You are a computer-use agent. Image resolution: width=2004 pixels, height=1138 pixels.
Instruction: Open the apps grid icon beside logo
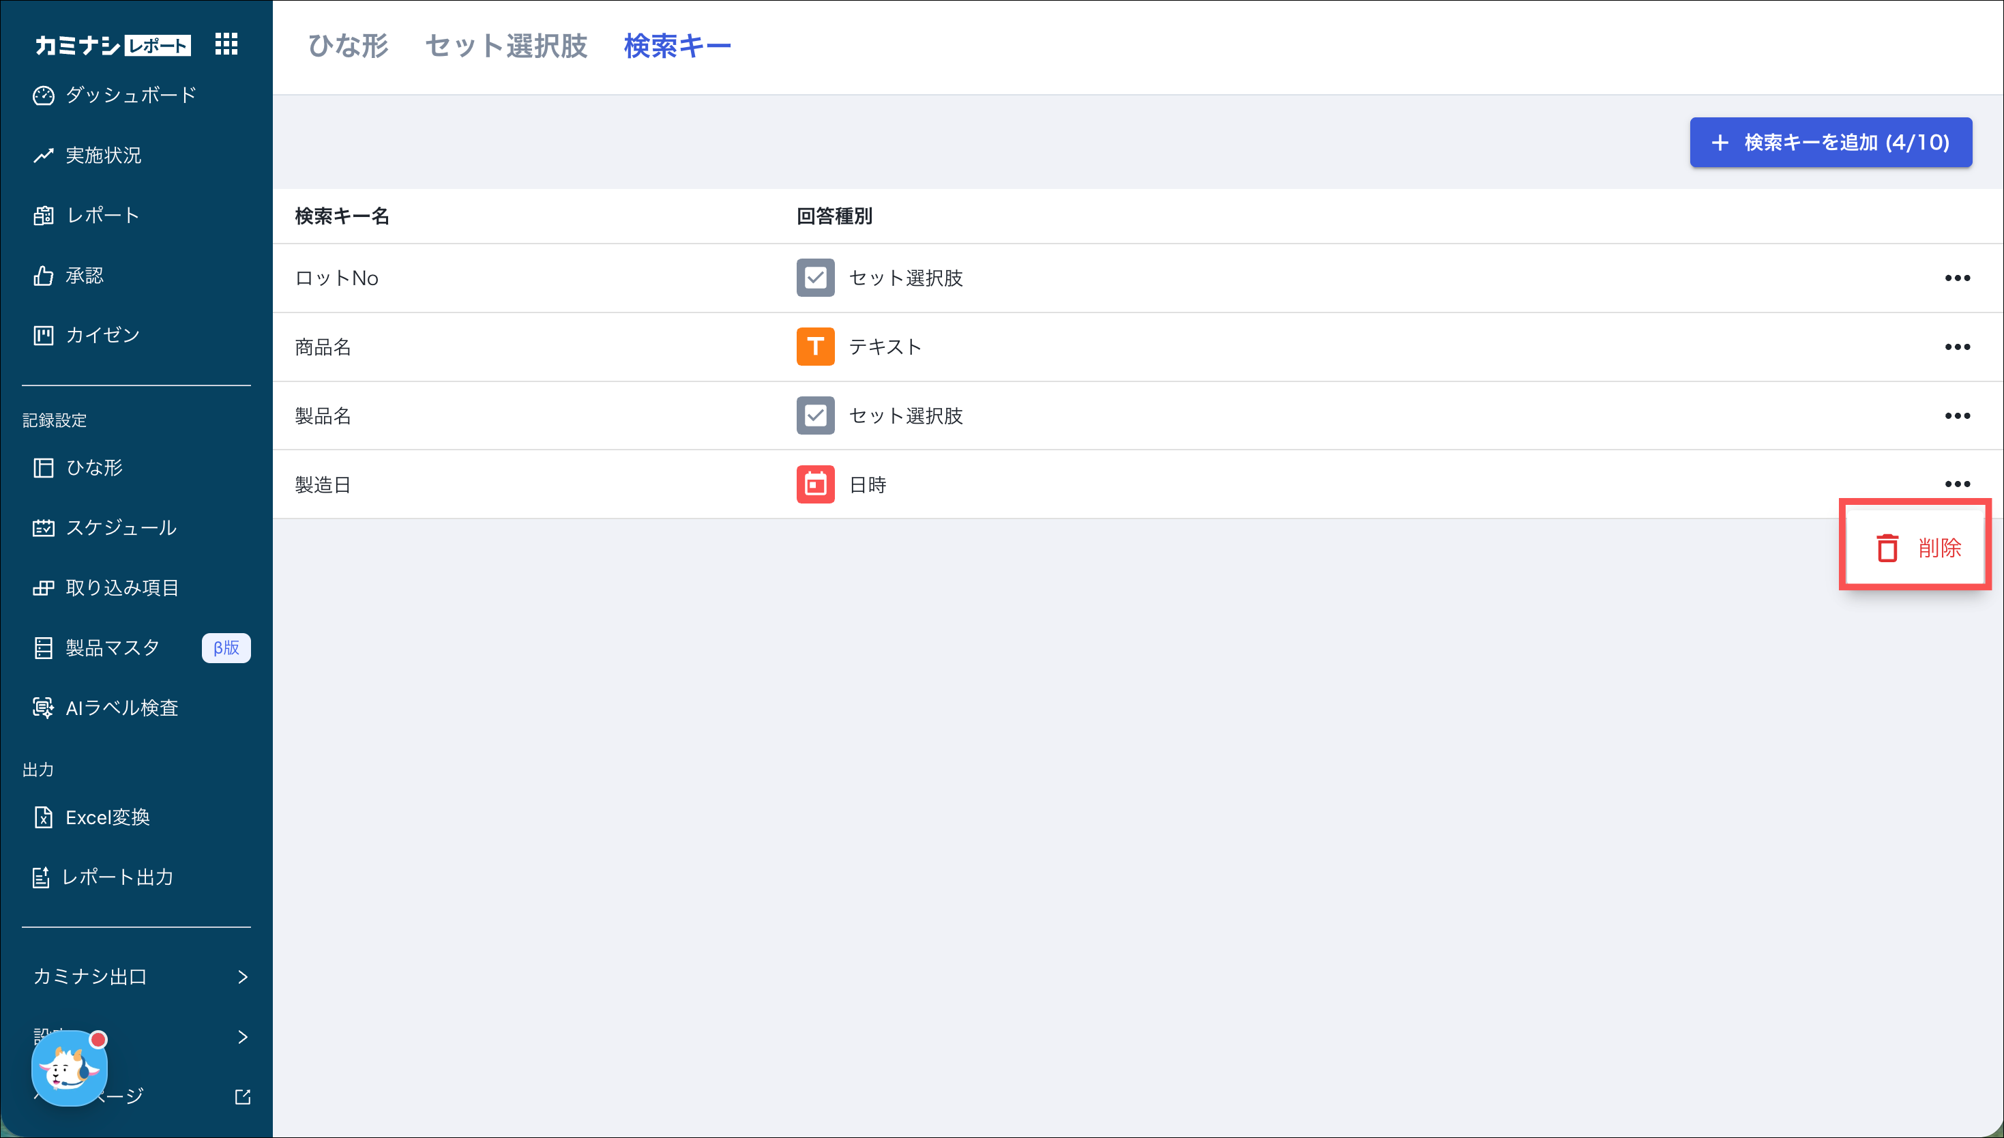click(226, 44)
